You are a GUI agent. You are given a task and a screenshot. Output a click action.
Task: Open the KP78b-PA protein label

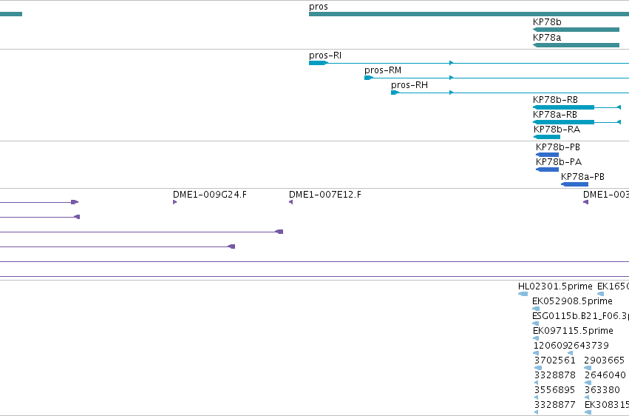point(559,162)
